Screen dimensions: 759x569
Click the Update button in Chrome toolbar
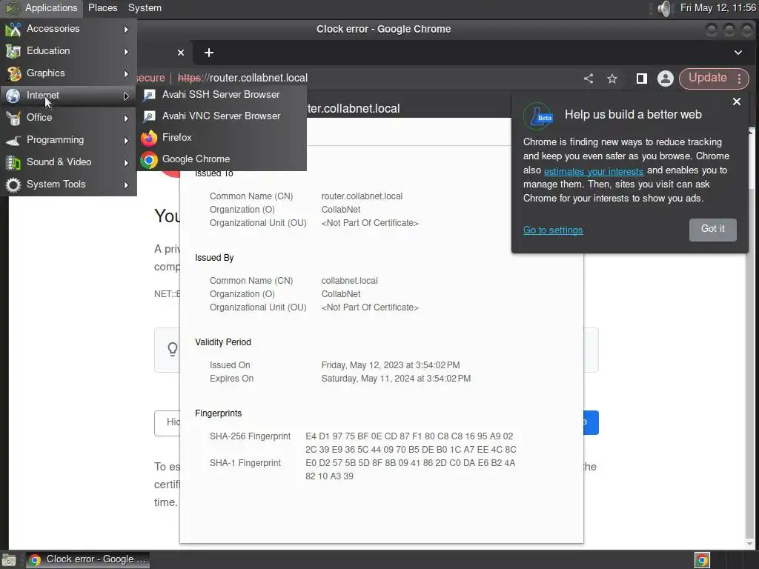click(x=707, y=79)
